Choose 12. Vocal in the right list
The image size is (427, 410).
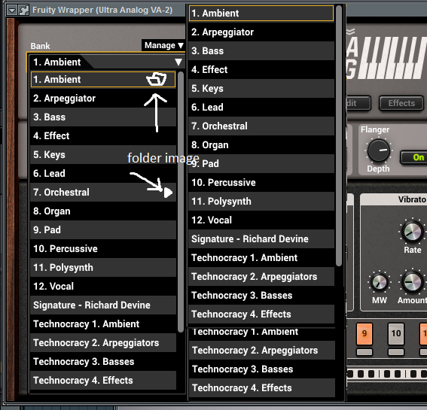(x=261, y=220)
